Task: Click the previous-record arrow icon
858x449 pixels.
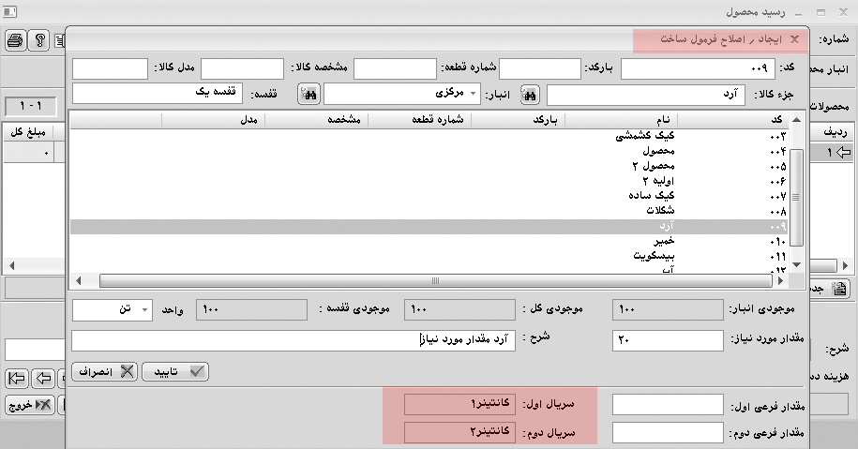Action: coord(42,379)
